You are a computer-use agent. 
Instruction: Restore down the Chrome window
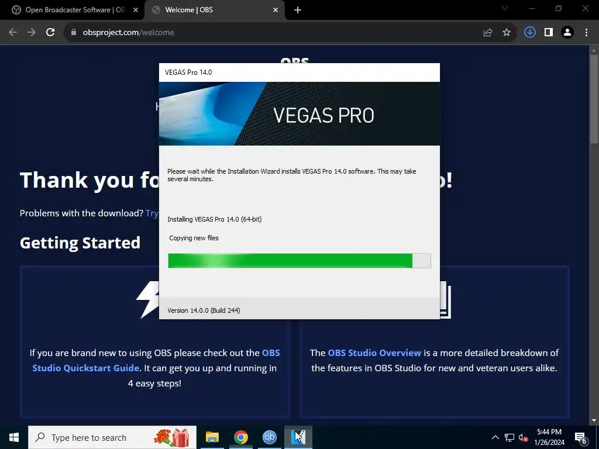(559, 8)
